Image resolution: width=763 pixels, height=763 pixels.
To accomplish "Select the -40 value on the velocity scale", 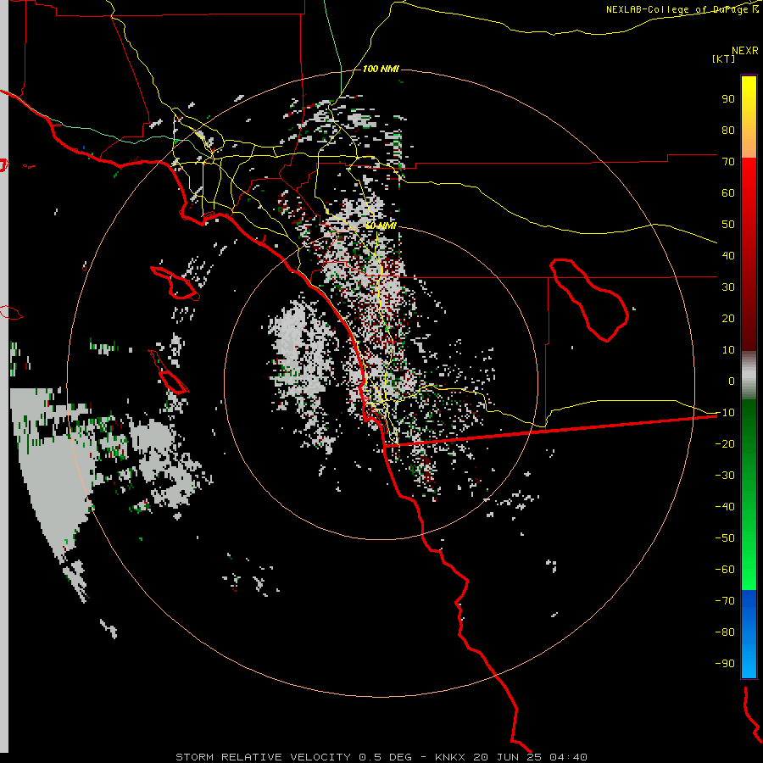I will click(725, 507).
